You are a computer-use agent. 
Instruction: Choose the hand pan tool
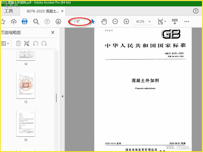point(104,22)
